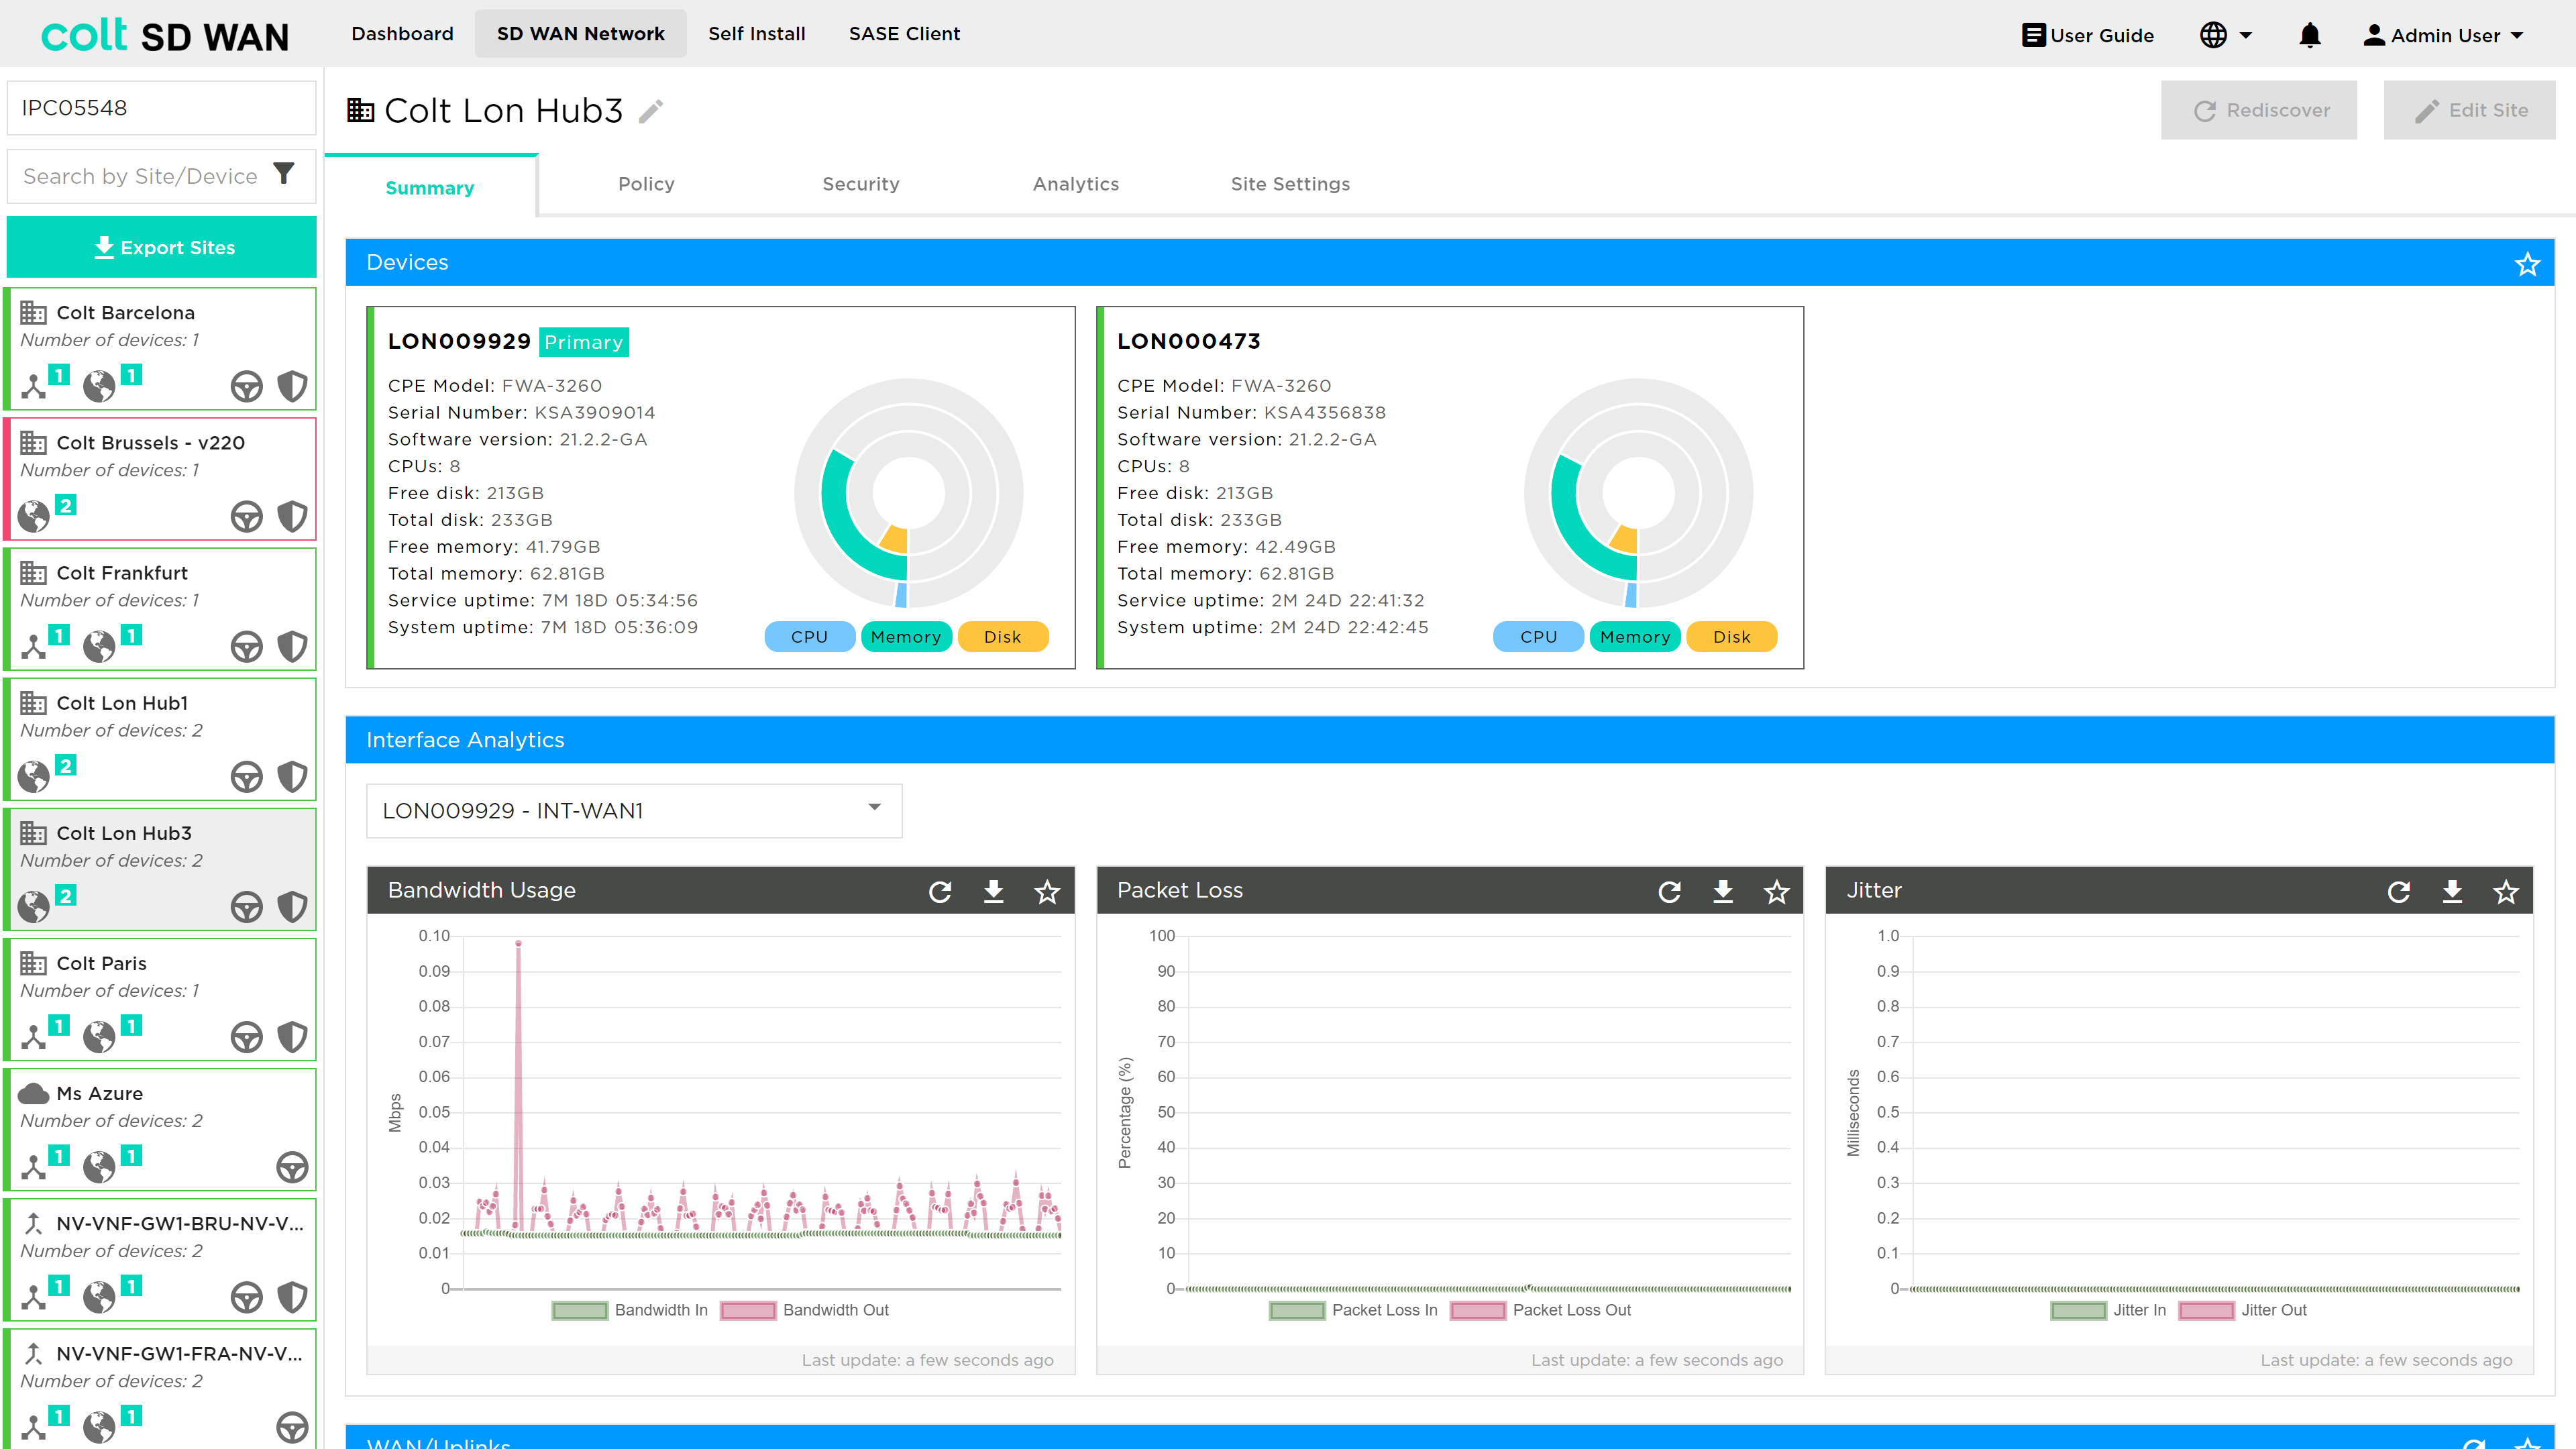2576x1449 pixels.
Task: Toggle Packet Loss In legend swatch
Action: [x=1297, y=1310]
